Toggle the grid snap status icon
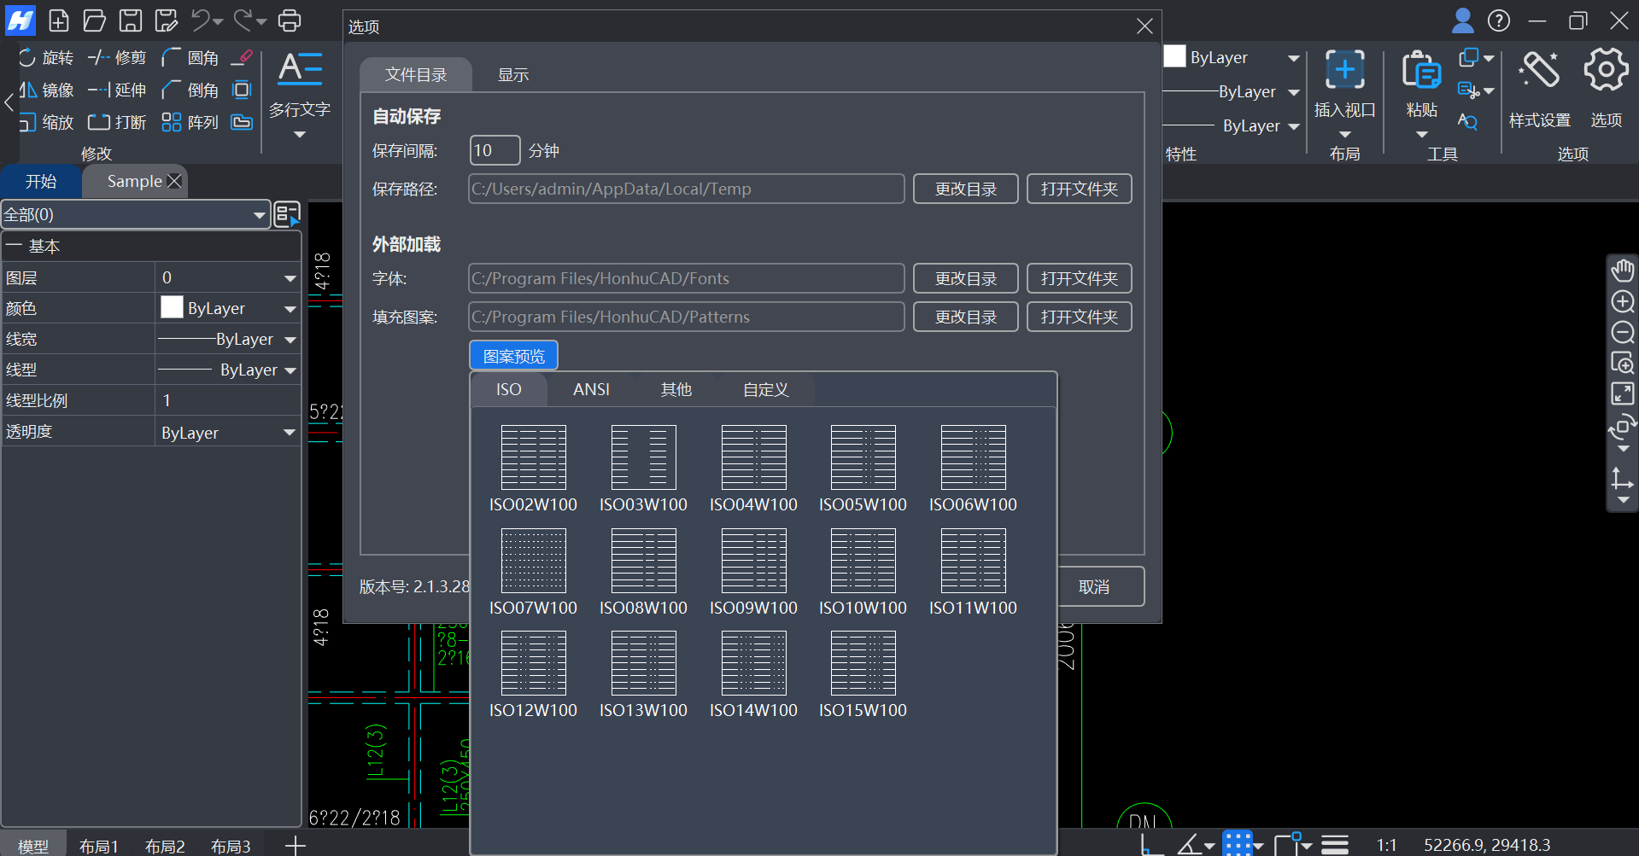This screenshot has width=1639, height=856. 1237,844
